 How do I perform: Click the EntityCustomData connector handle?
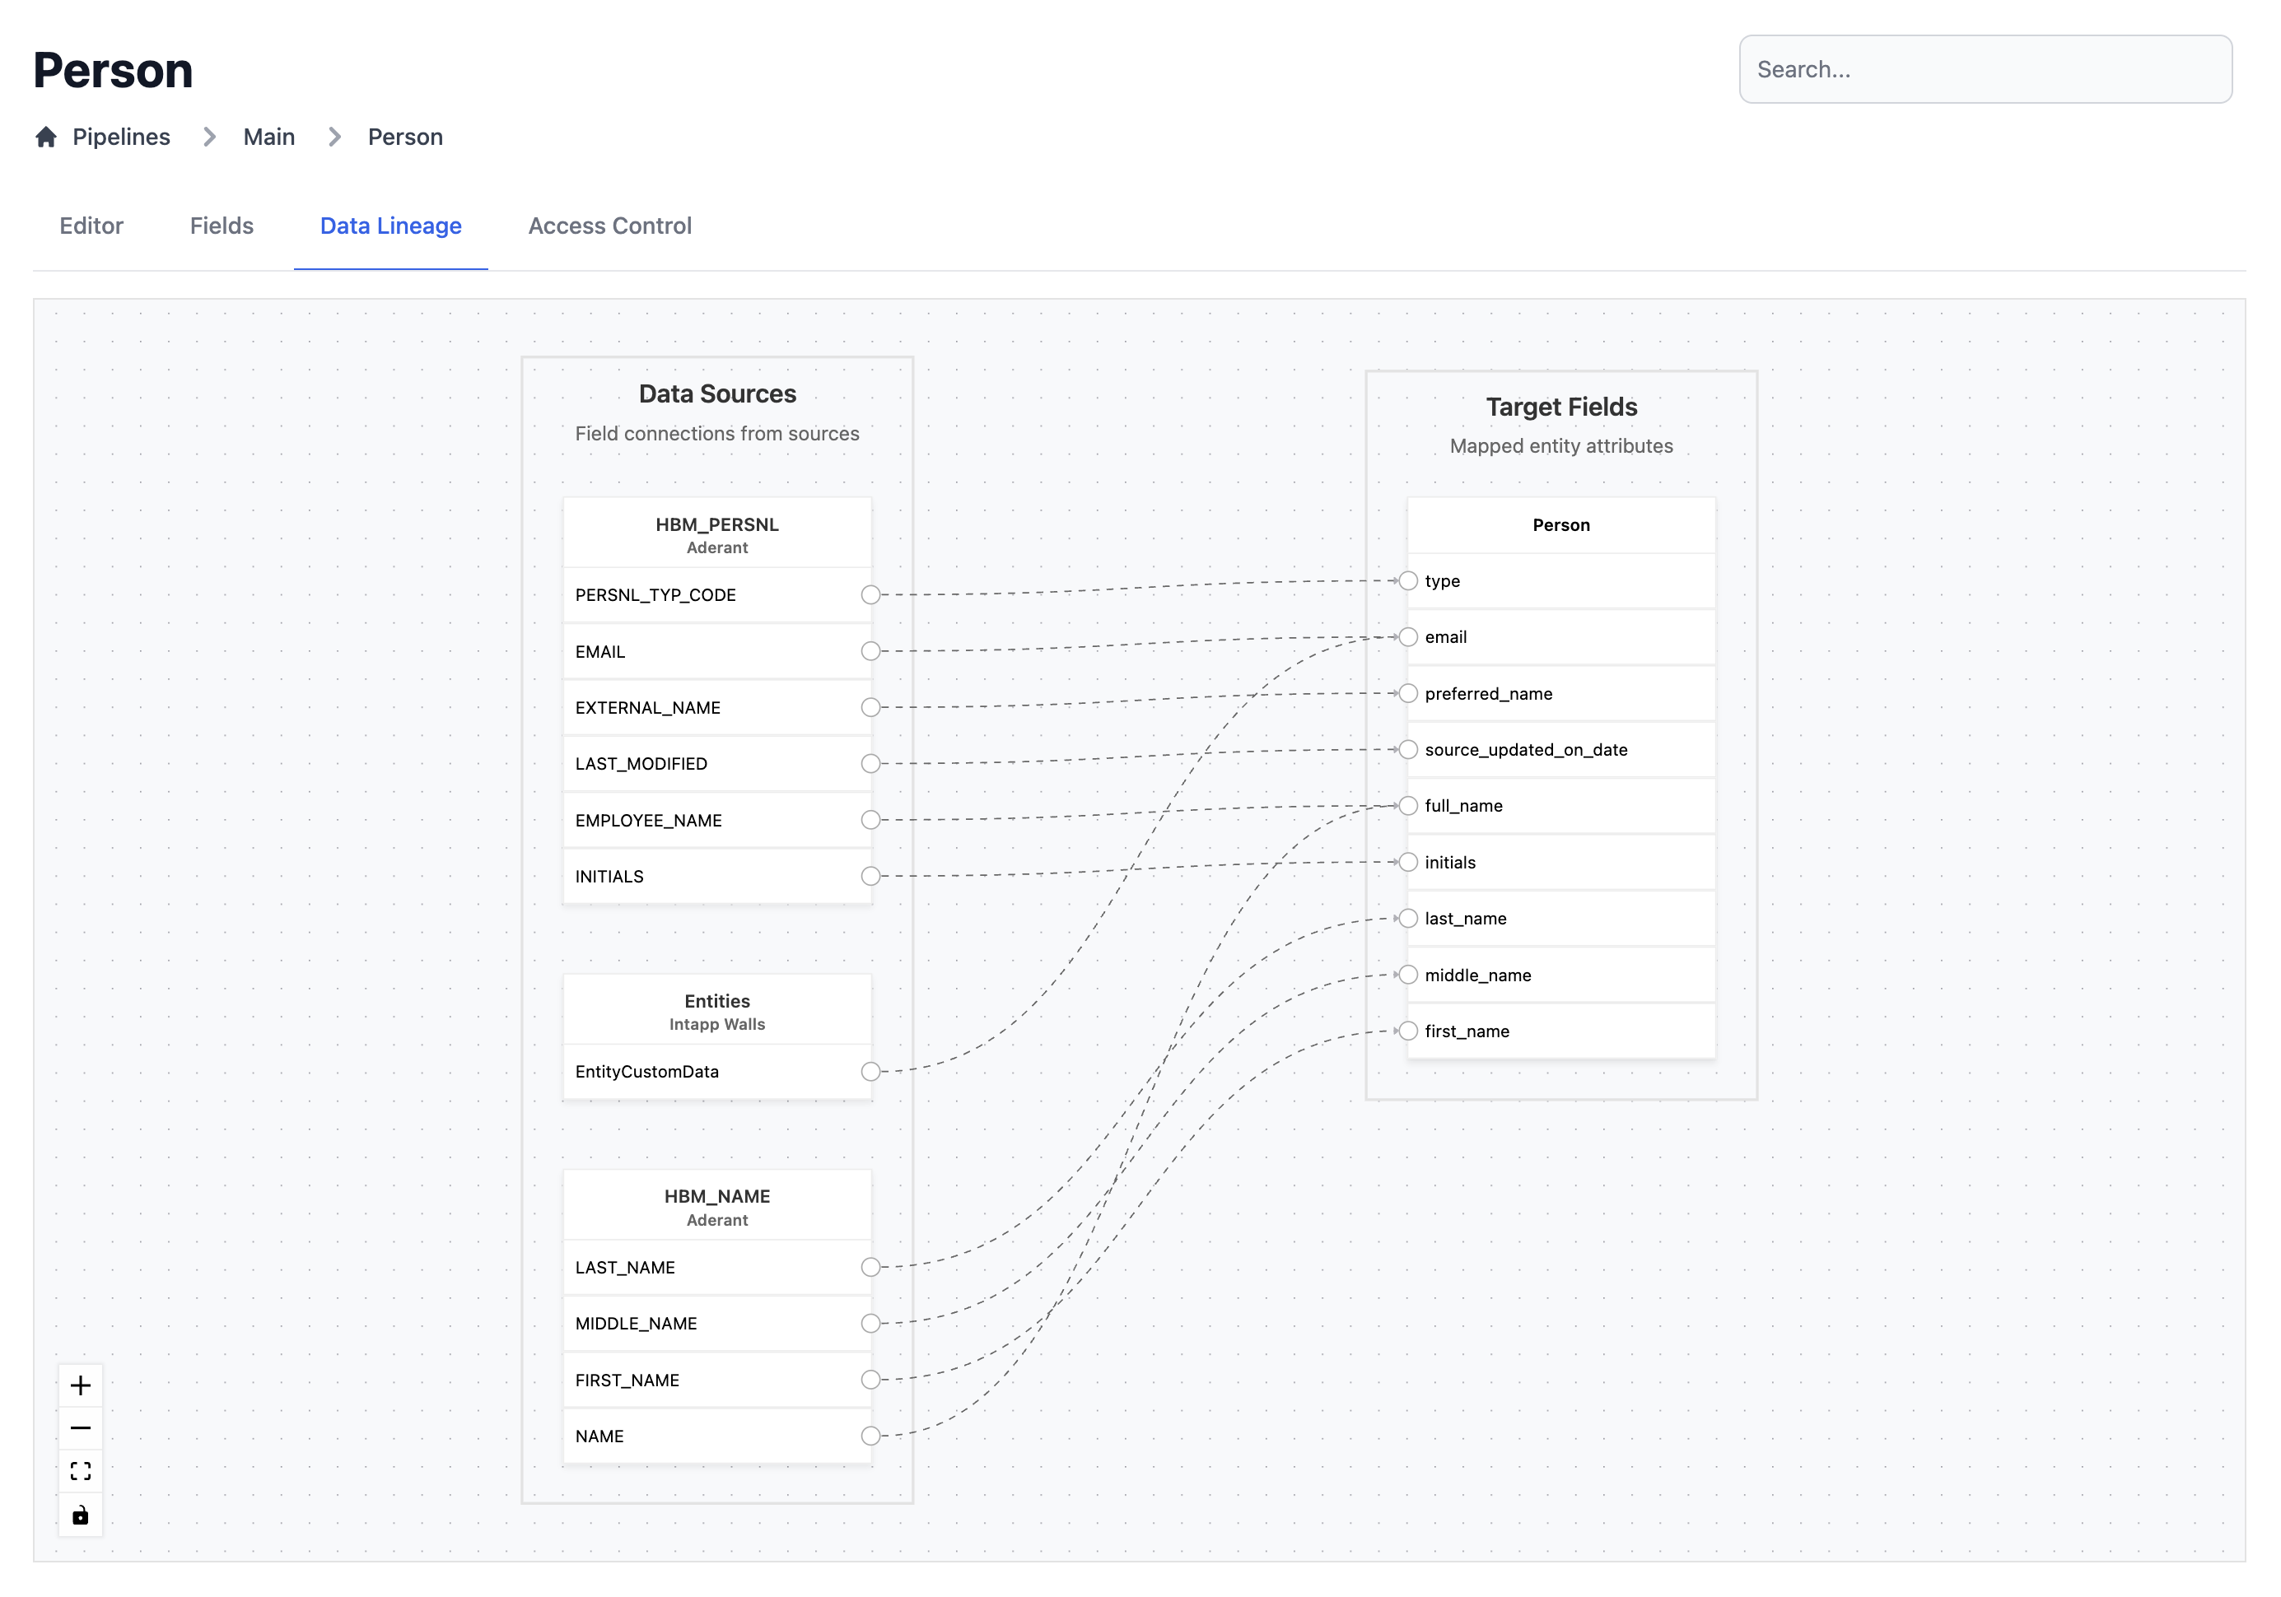tap(870, 1072)
